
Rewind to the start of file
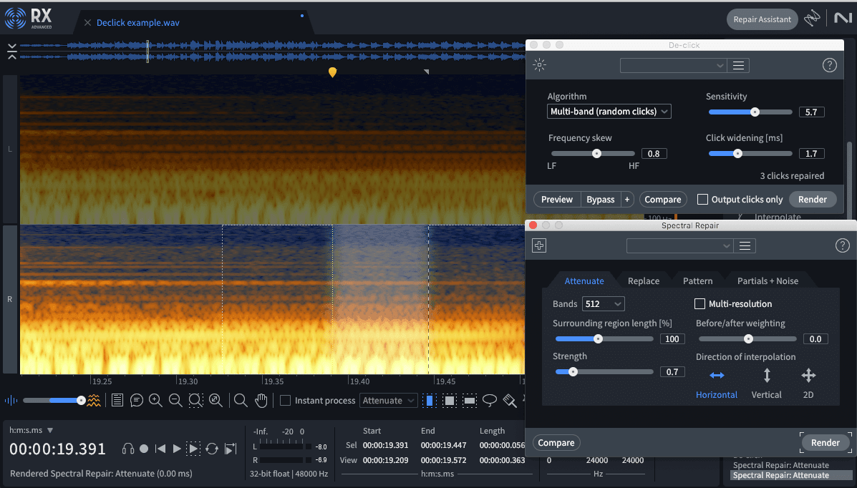click(160, 449)
